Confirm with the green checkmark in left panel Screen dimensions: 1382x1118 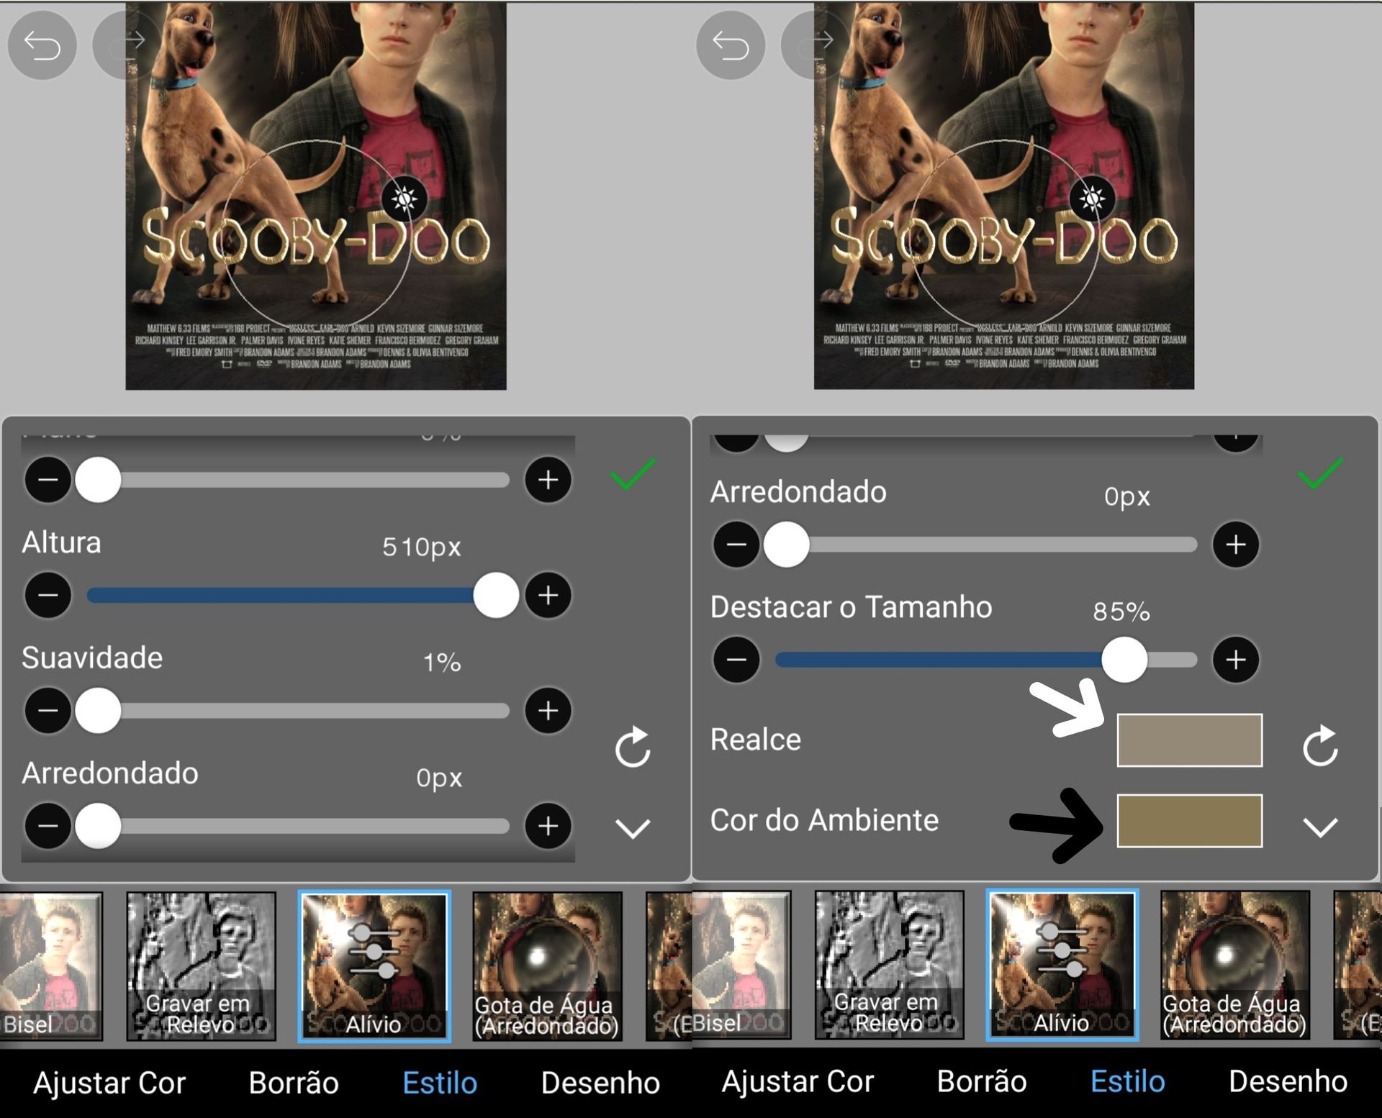[633, 474]
